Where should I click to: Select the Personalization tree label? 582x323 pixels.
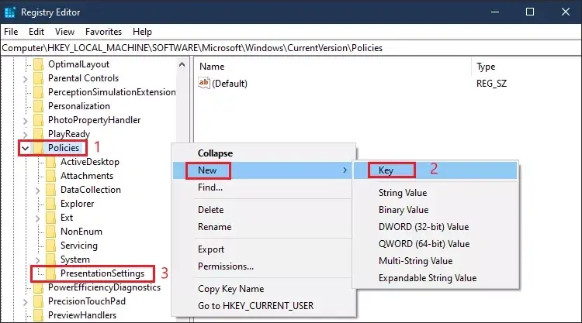tap(79, 106)
